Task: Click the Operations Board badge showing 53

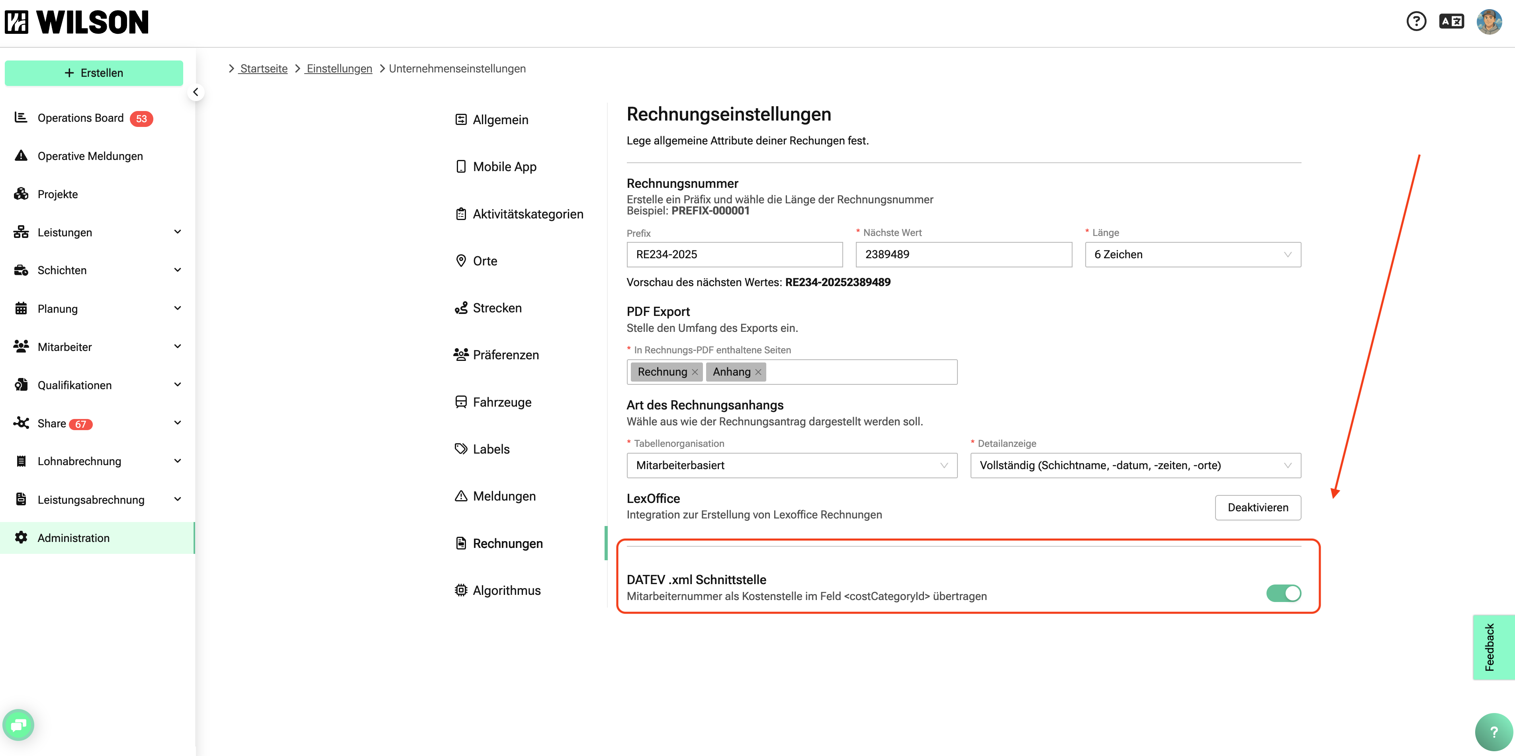Action: point(141,119)
